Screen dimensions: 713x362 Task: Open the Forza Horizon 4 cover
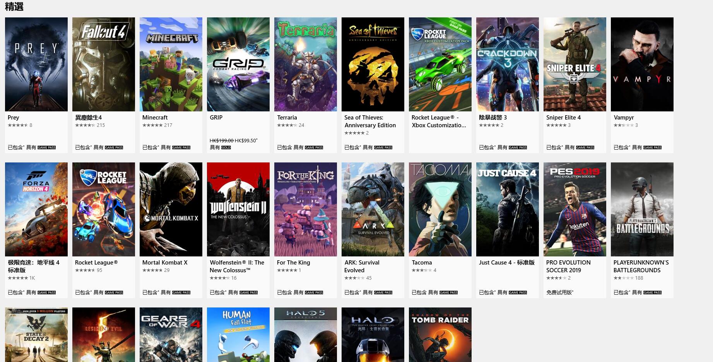pyautogui.click(x=36, y=209)
